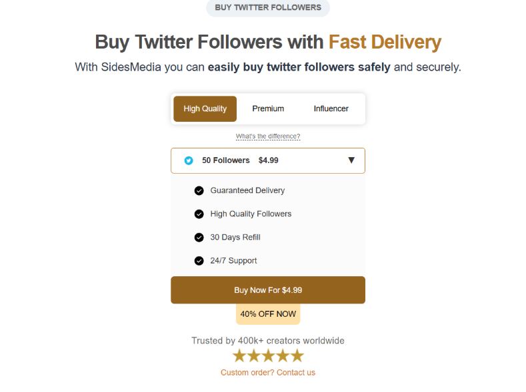Click the Guaranteed Delivery checkmark icon
This screenshot has width=526, height=392.
(x=199, y=191)
